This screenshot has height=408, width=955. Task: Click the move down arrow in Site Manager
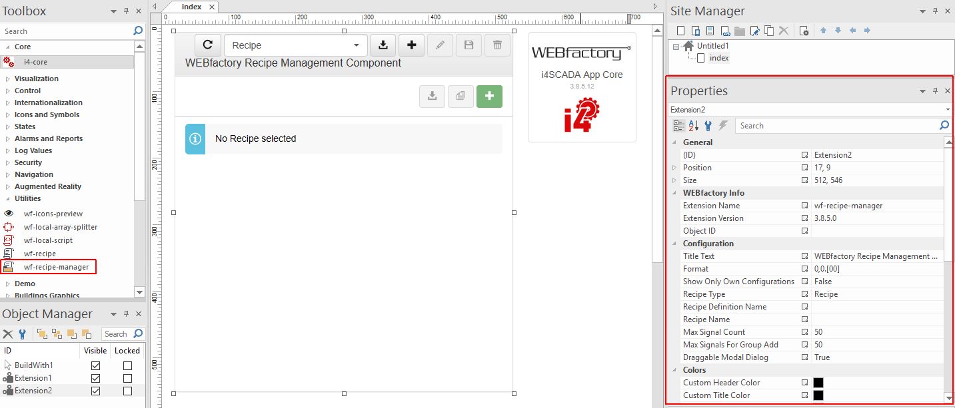click(x=838, y=31)
